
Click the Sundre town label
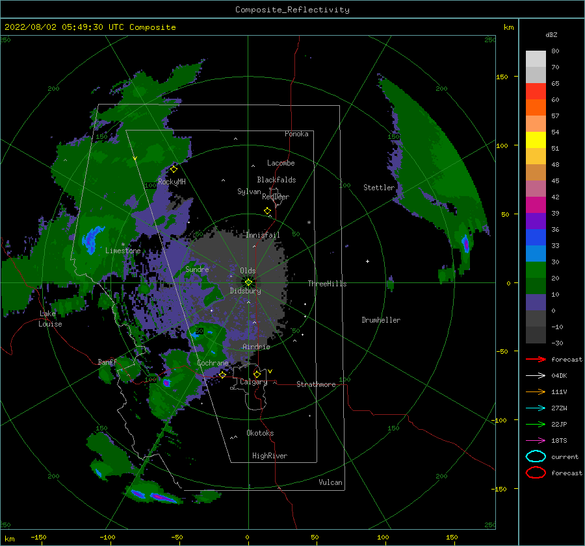[197, 269]
